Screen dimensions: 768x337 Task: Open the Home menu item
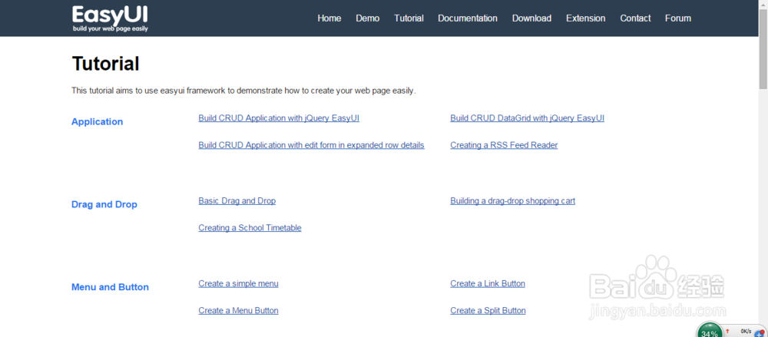tap(329, 18)
